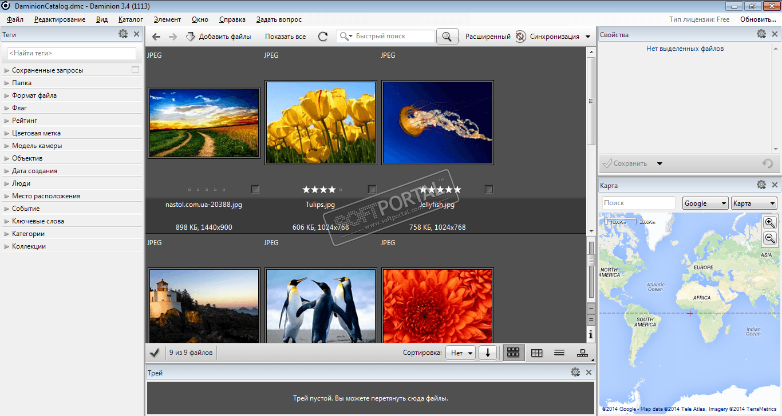Expand the Ключевые слова tag group
This screenshot has height=416, width=782.
7,221
